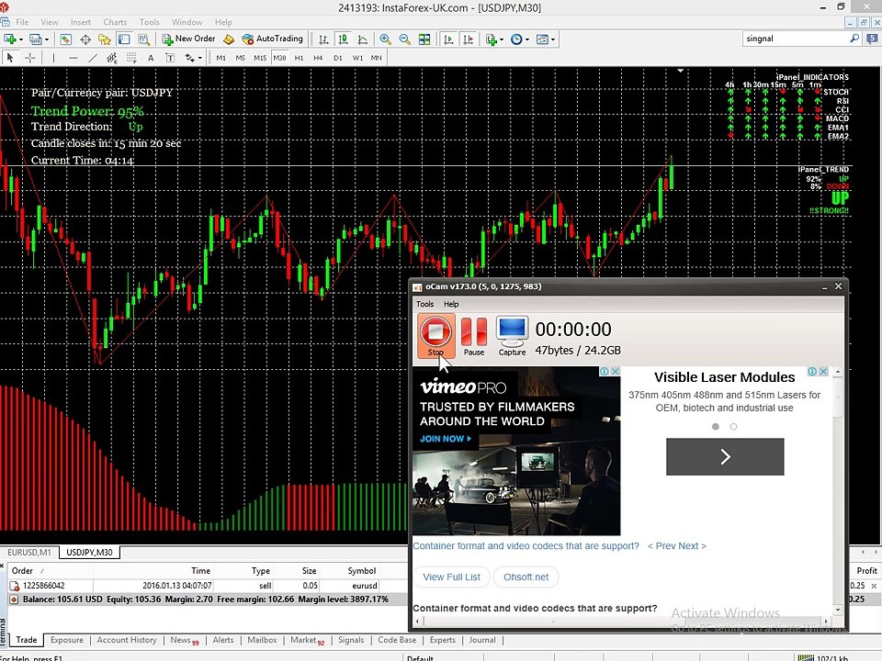
Task: Switch to H1 timeframe
Action: coord(299,57)
